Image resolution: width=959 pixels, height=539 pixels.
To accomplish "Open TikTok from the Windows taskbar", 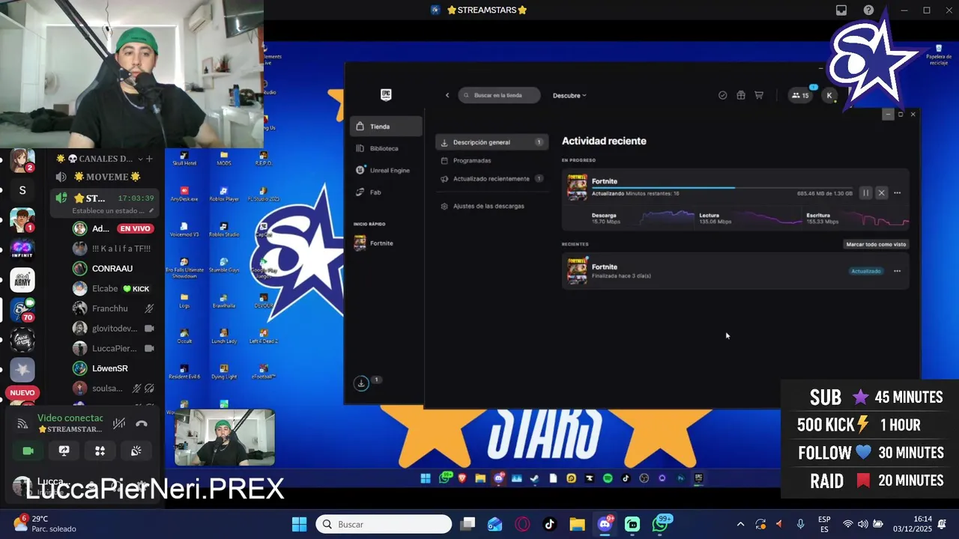I will [550, 524].
